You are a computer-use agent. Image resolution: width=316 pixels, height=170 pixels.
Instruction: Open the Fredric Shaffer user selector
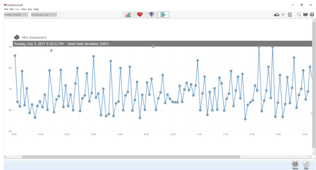pyautogui.click(x=16, y=15)
